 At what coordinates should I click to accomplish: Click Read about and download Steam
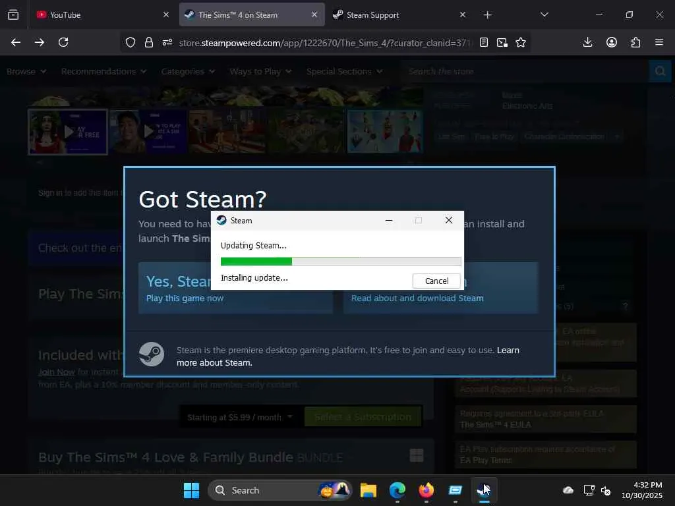coord(417,298)
